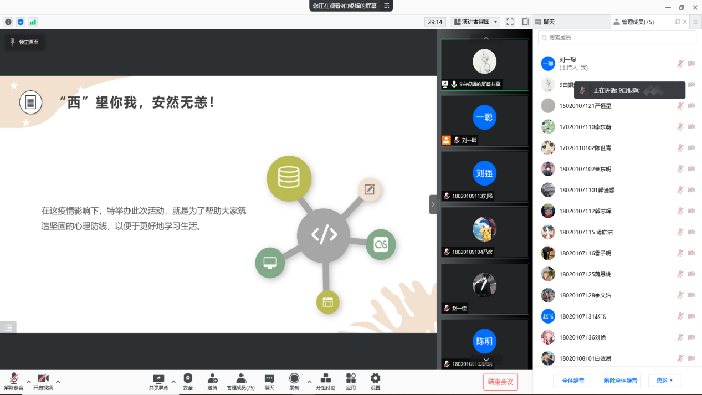Click the Invite (邀请) icon
The image size is (702, 395).
point(212,381)
